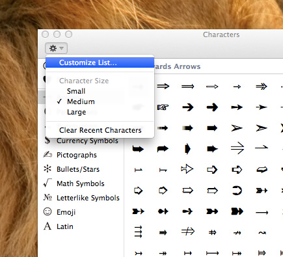283x257 pixels.
Task: Click the Latin letter A icon
Action: pos(47,226)
